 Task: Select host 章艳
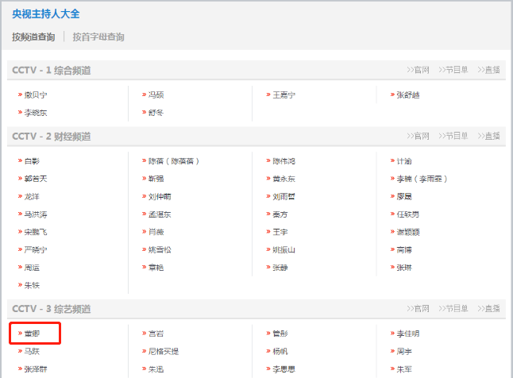156,268
